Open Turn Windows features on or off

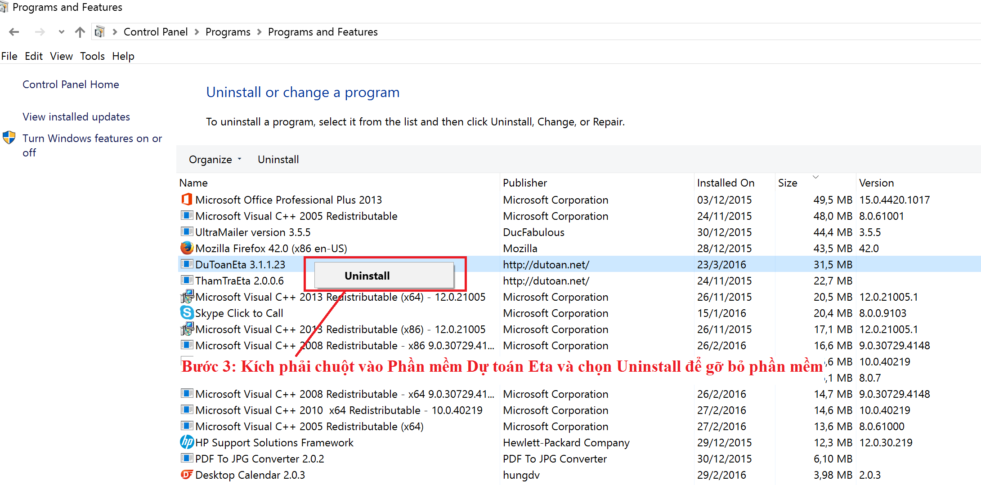coord(92,145)
